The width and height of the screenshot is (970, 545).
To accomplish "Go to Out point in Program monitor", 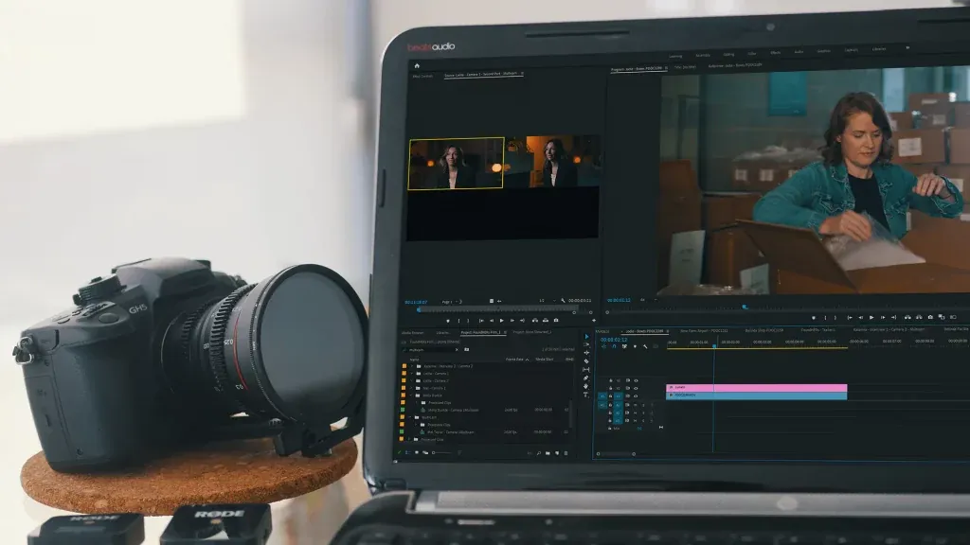I will [x=894, y=318].
